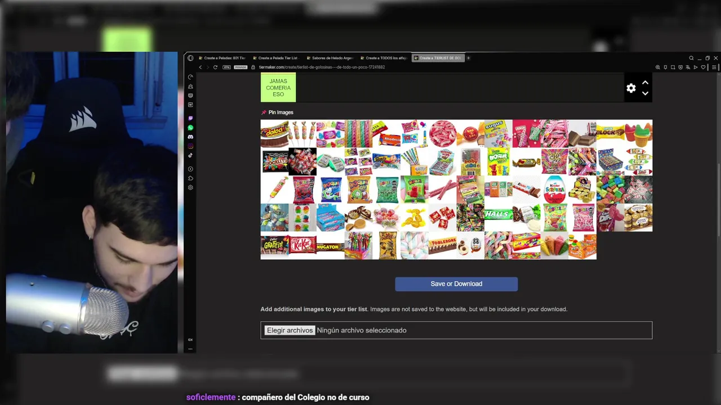Select the Rocklets candy thumbnail
Image resolution: width=721 pixels, height=405 pixels.
click(274, 161)
